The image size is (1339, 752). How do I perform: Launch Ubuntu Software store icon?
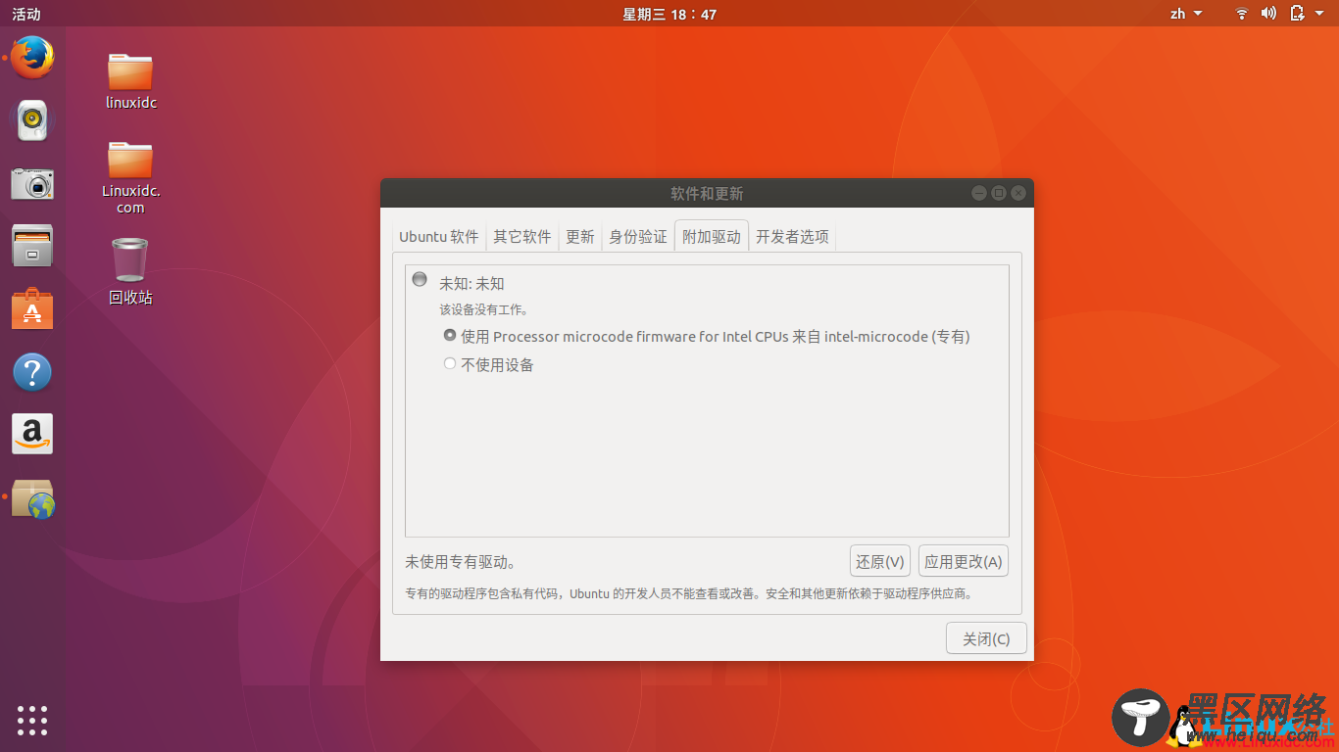[x=32, y=308]
